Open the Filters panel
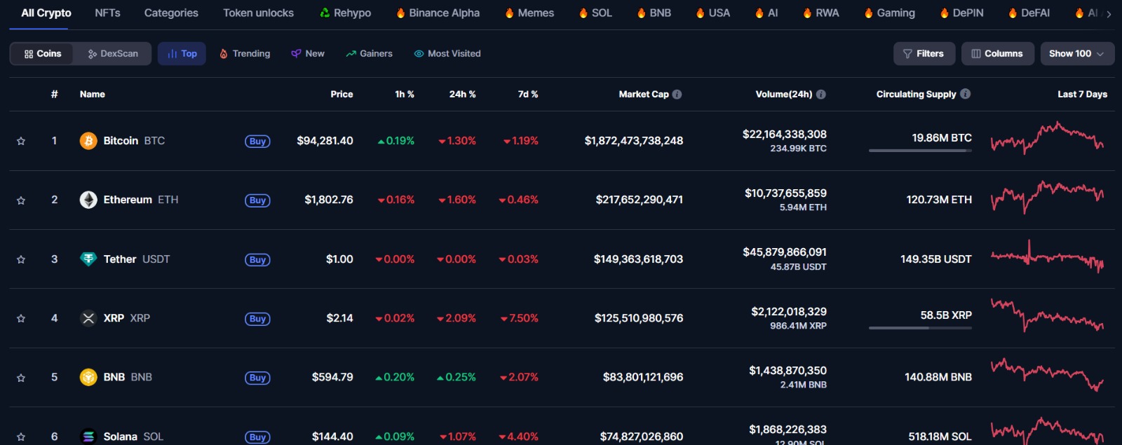The height and width of the screenshot is (445, 1122). point(924,53)
